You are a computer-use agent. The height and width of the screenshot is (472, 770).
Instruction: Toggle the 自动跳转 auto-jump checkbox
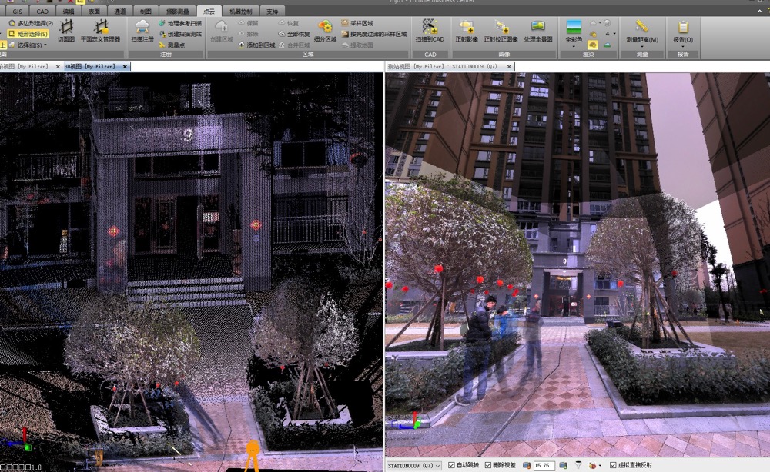tap(451, 465)
